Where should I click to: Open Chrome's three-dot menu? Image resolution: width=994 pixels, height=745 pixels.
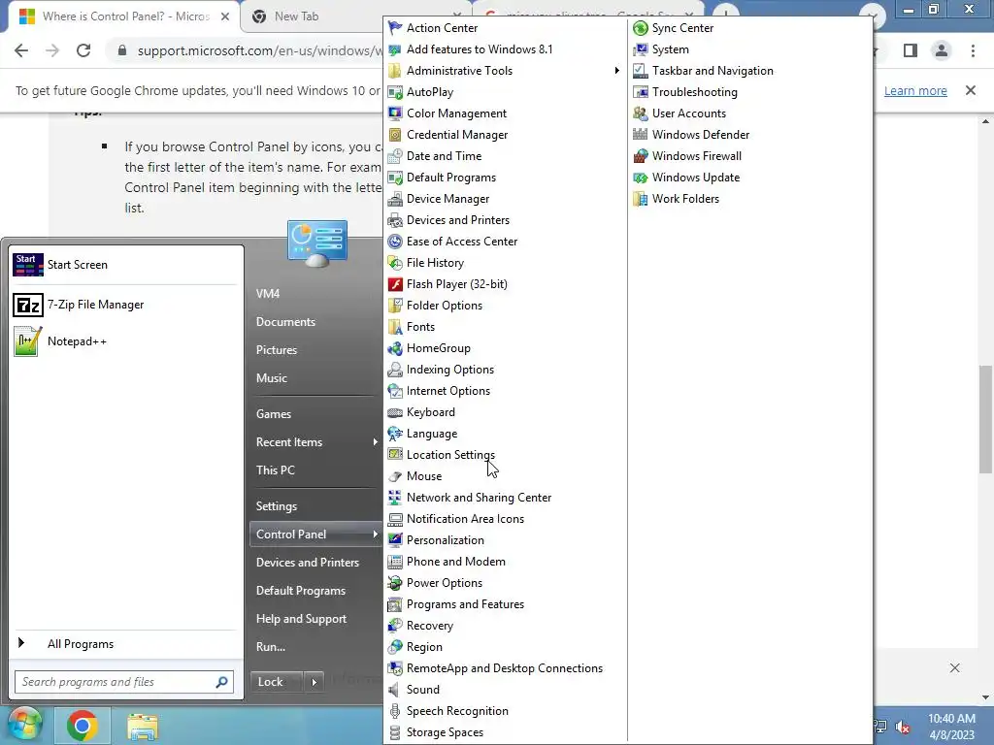click(973, 50)
